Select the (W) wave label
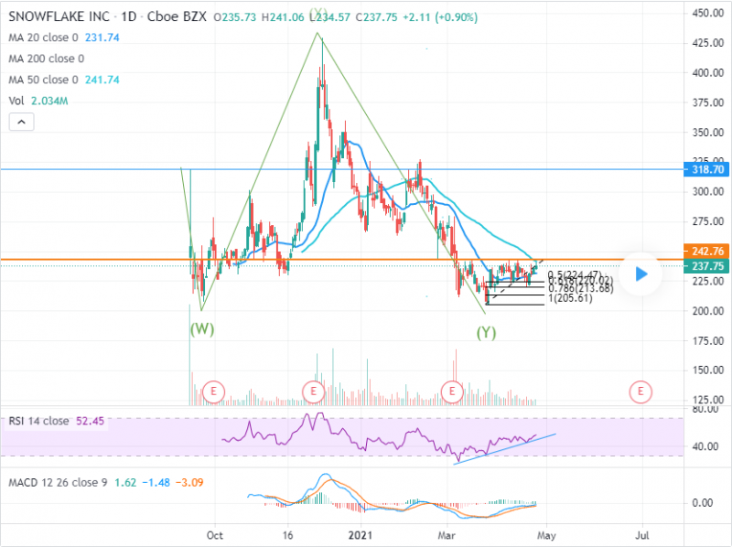 202,329
